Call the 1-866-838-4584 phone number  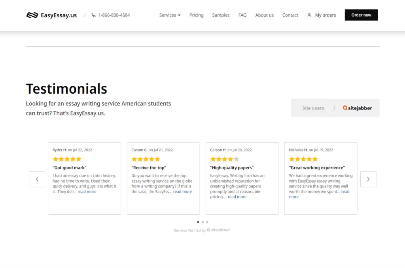[x=114, y=15]
